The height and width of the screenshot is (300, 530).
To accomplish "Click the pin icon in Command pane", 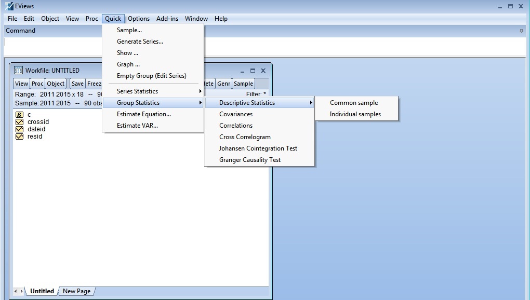I will [521, 31].
